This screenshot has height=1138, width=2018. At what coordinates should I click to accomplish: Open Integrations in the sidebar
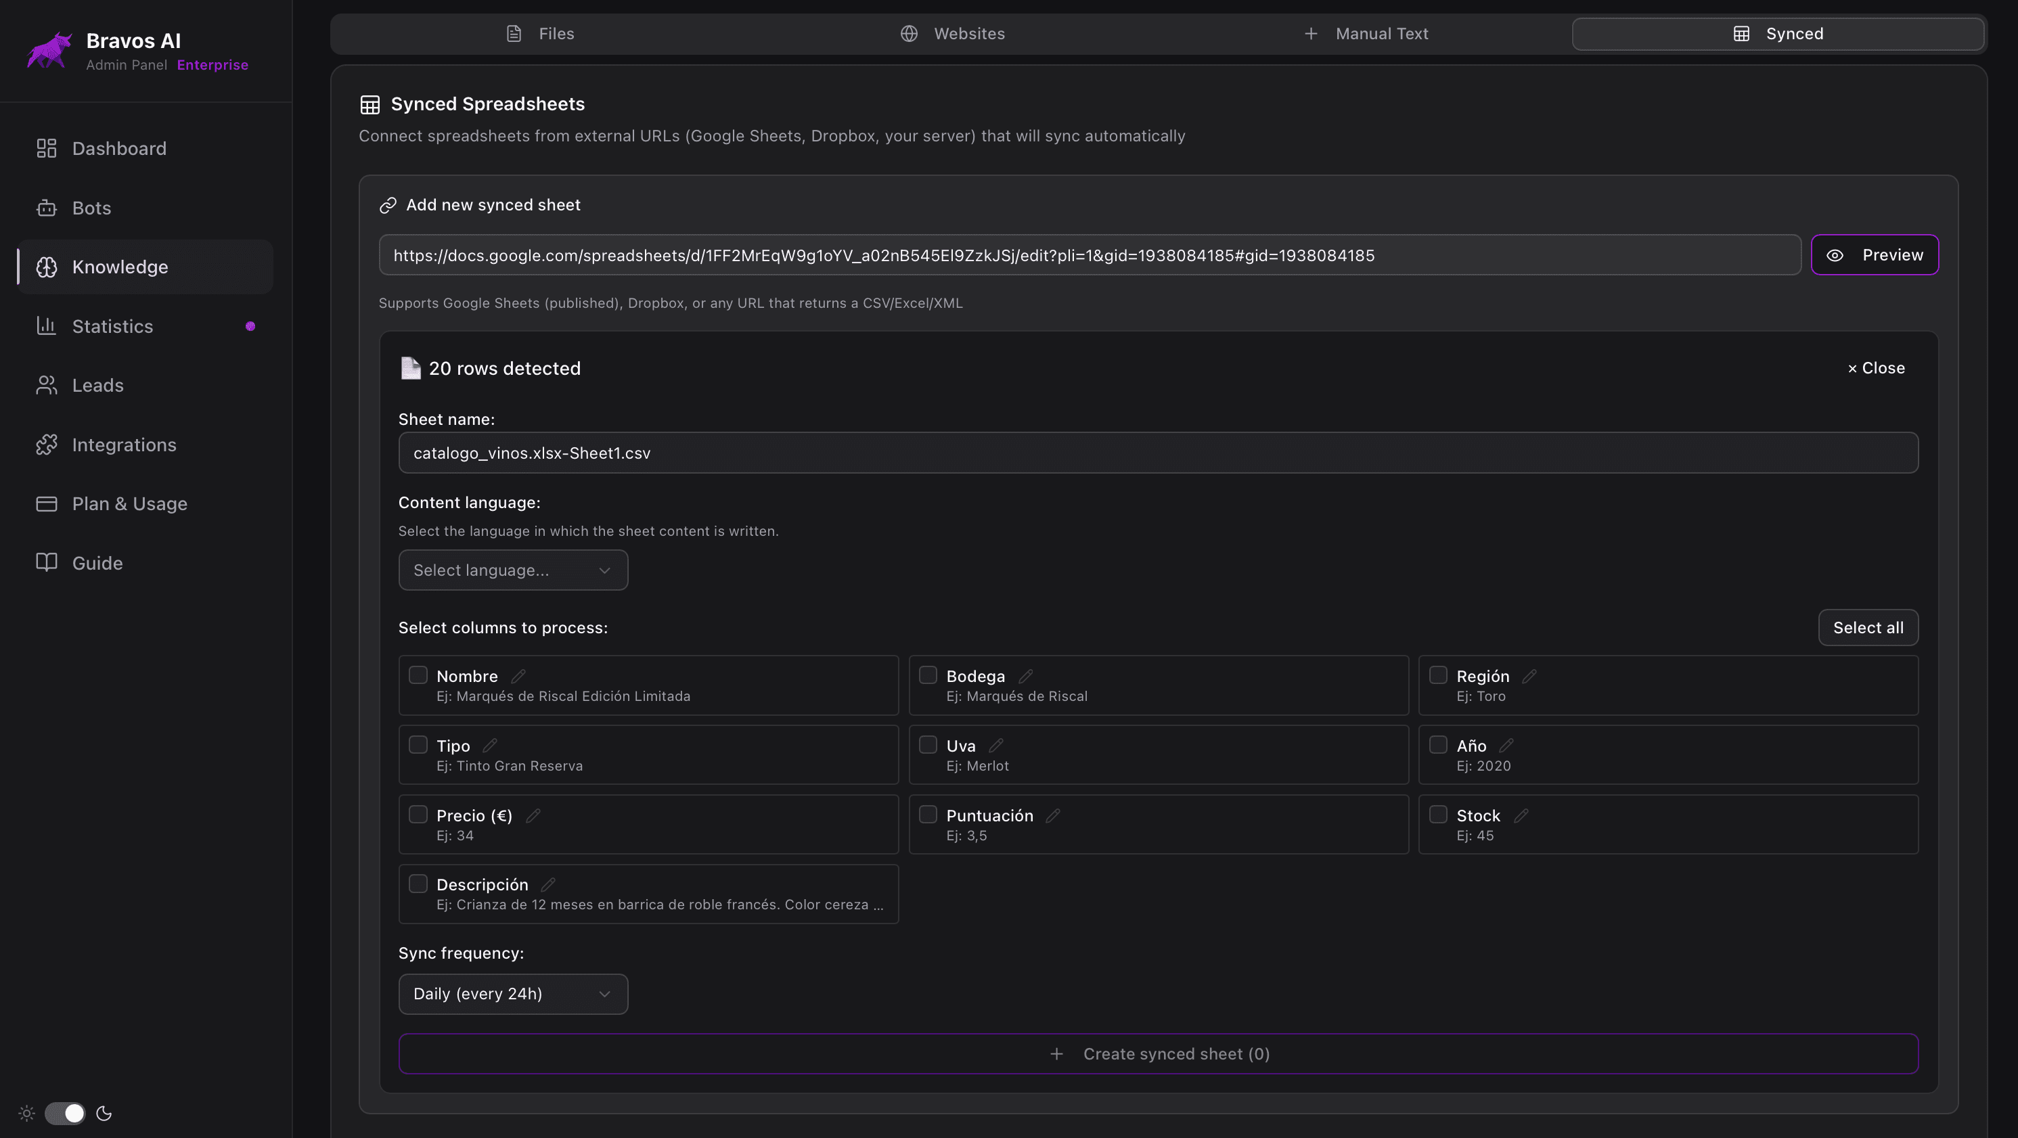click(145, 444)
